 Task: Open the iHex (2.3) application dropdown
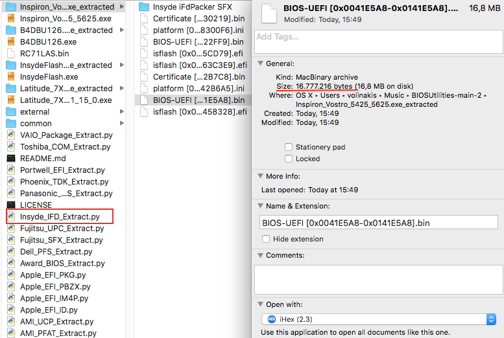coord(379,319)
